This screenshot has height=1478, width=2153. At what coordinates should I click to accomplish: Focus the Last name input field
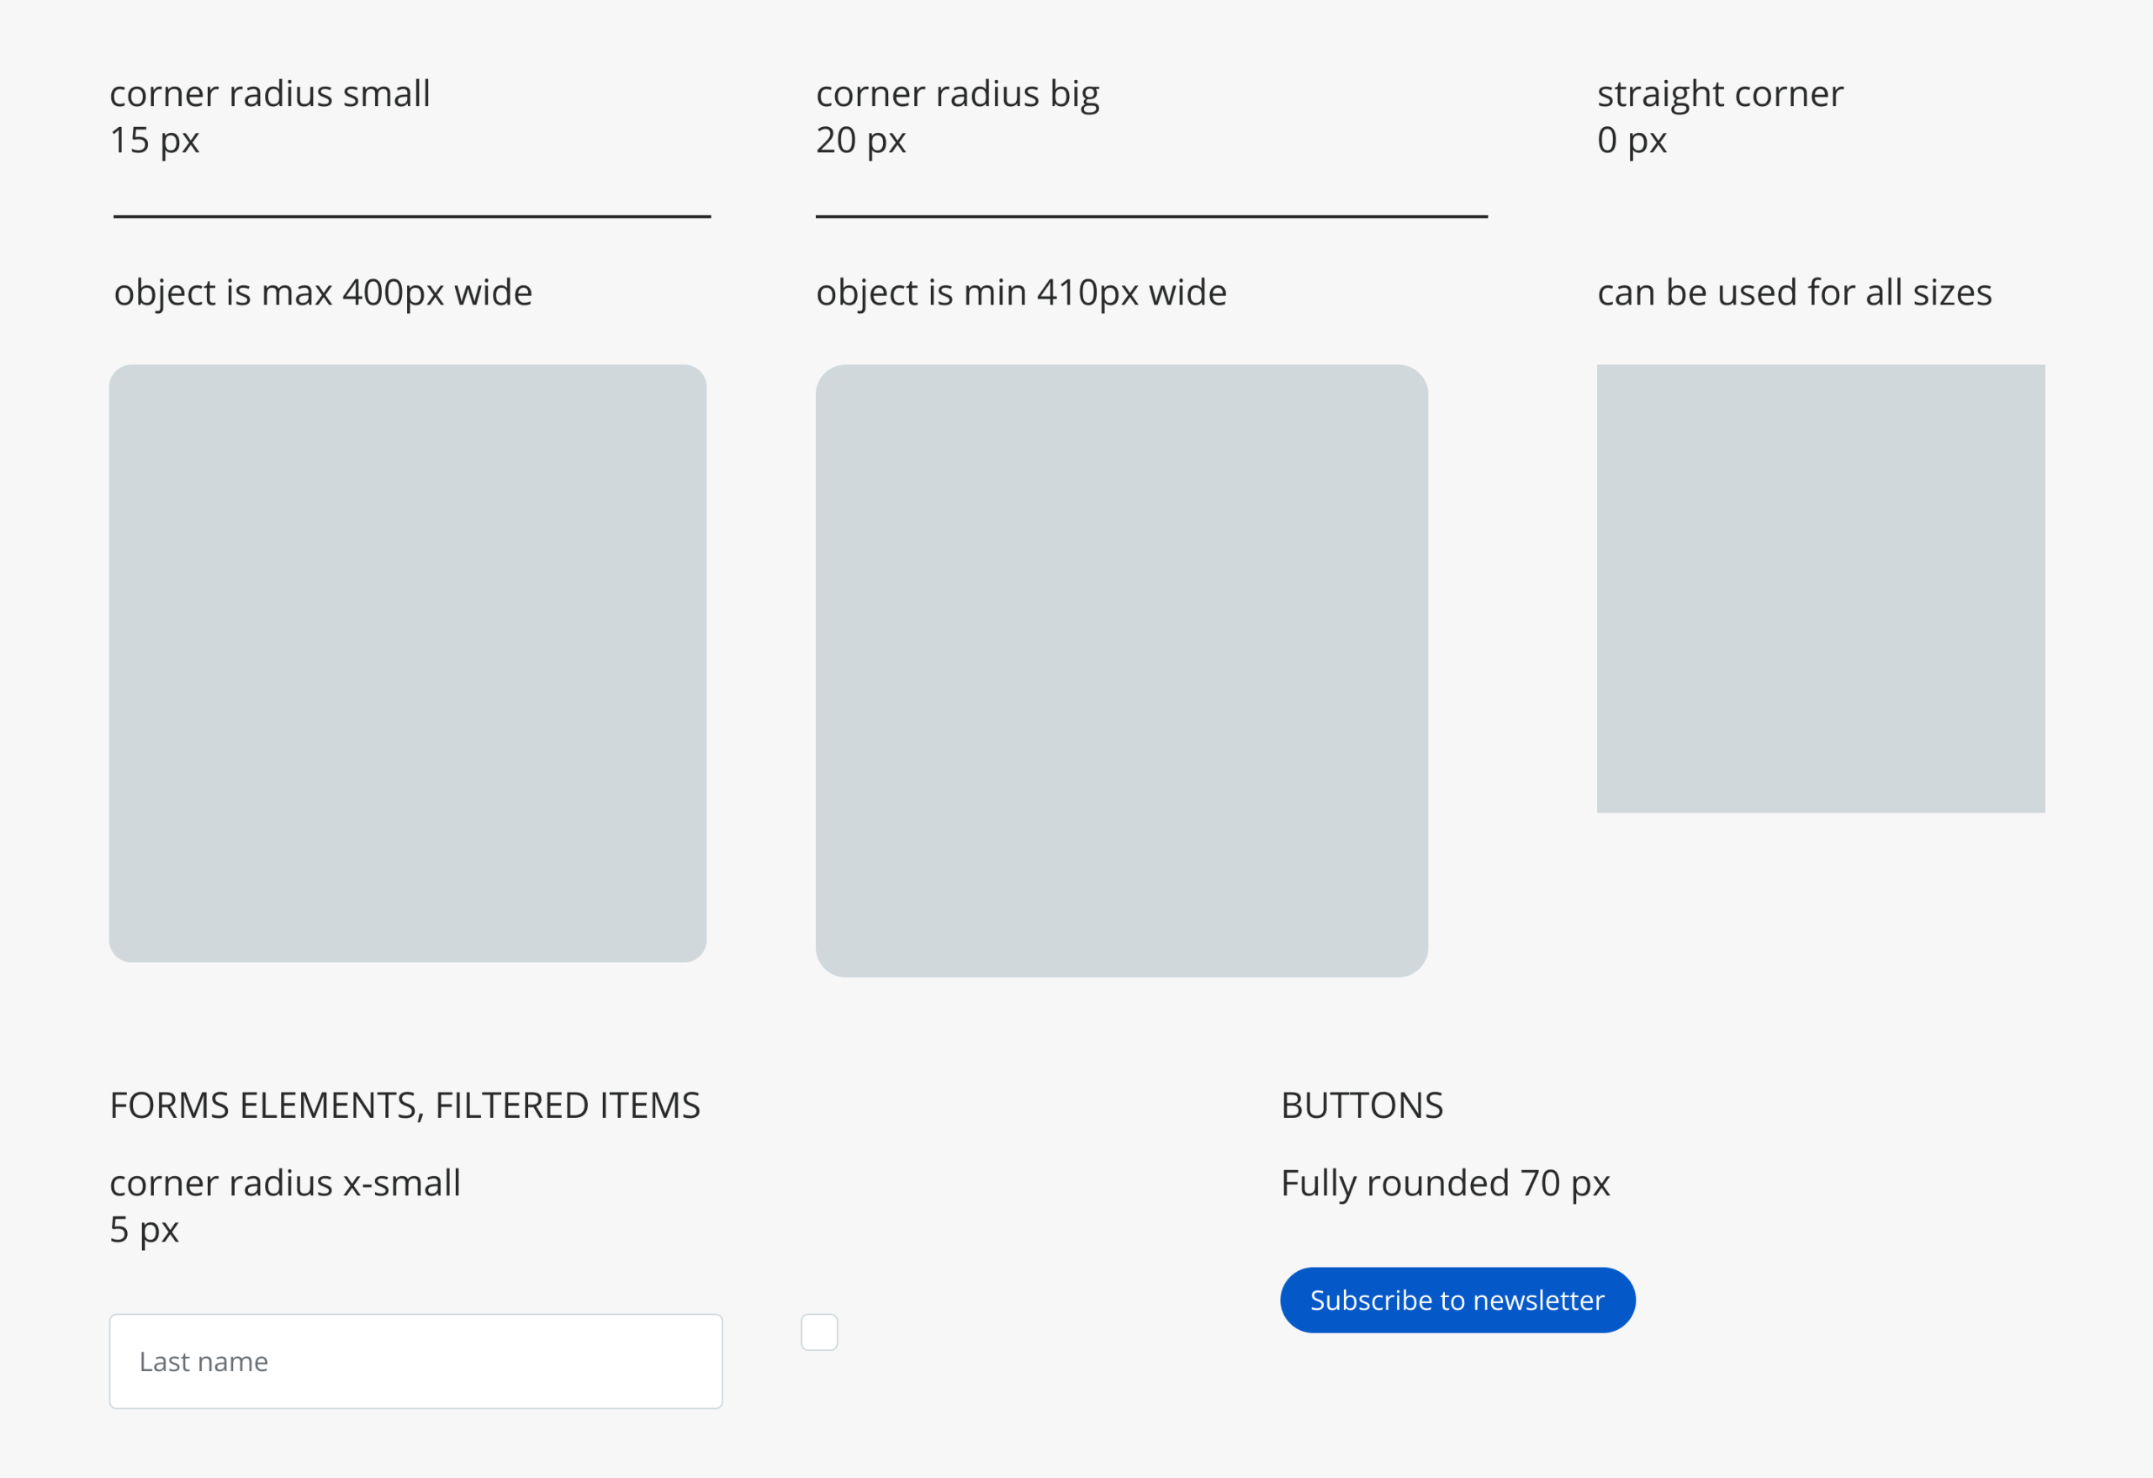(x=415, y=1361)
